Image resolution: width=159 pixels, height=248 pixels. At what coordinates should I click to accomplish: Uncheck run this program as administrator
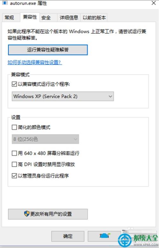coord(14,176)
